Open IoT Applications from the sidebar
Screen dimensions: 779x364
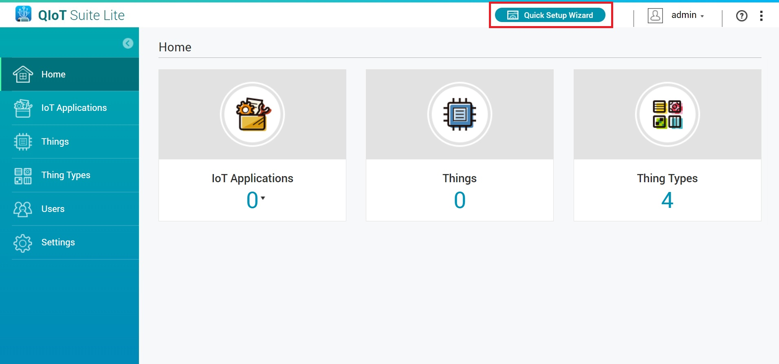[74, 108]
